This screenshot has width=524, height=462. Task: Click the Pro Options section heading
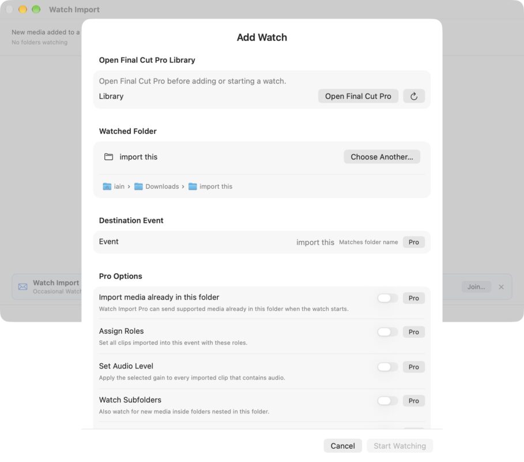click(x=120, y=276)
